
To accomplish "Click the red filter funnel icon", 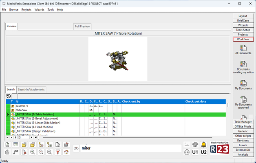I will (x=58, y=152).
